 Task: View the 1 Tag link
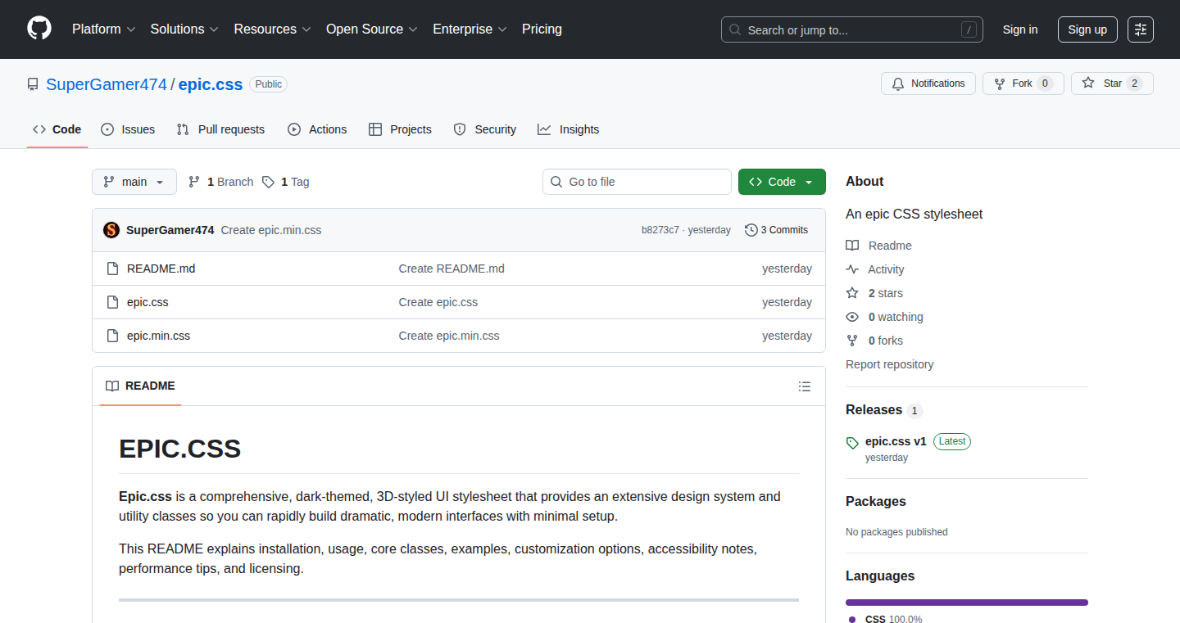(286, 182)
